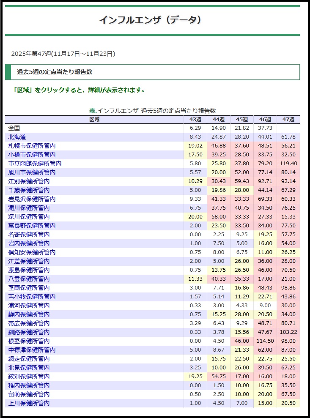The width and height of the screenshot is (310, 418).
Task: Click the 富良野保健所管内 link
Action: (x=32, y=226)
